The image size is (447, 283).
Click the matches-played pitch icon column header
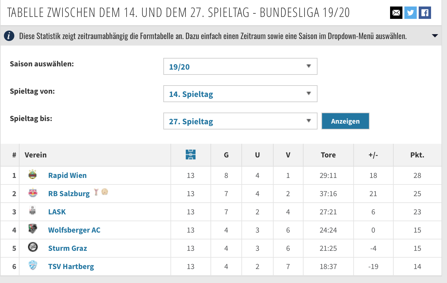click(x=191, y=155)
